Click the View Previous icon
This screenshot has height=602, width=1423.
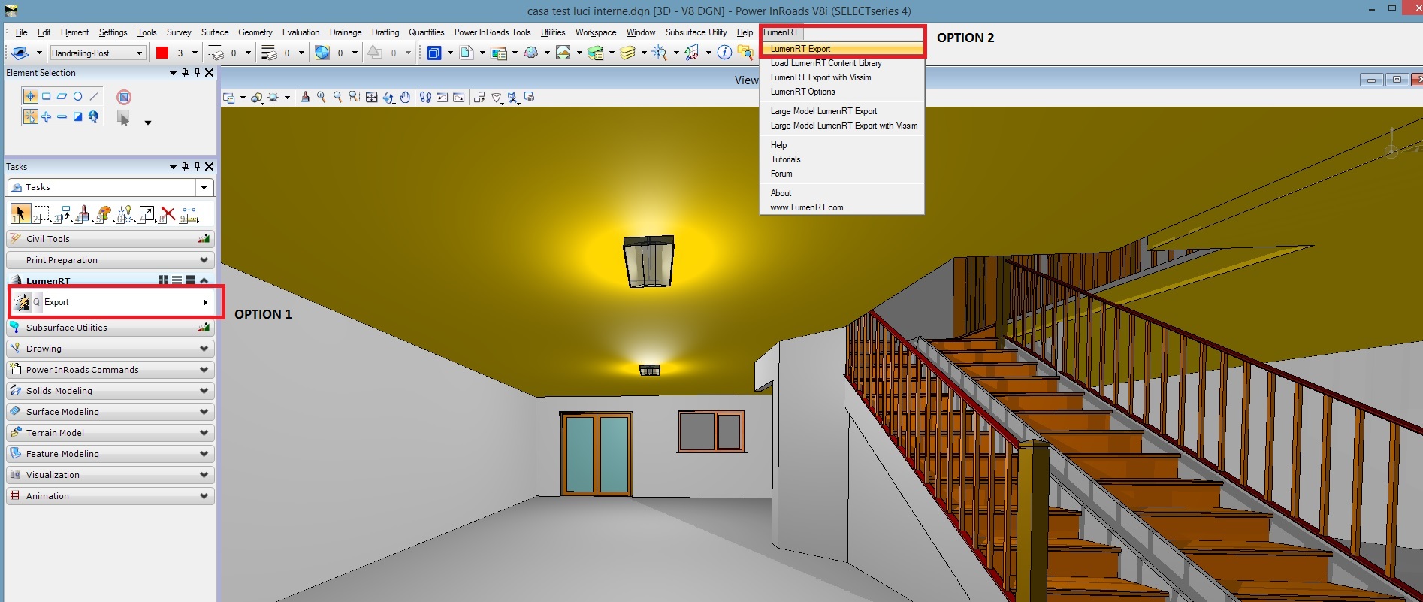point(443,98)
